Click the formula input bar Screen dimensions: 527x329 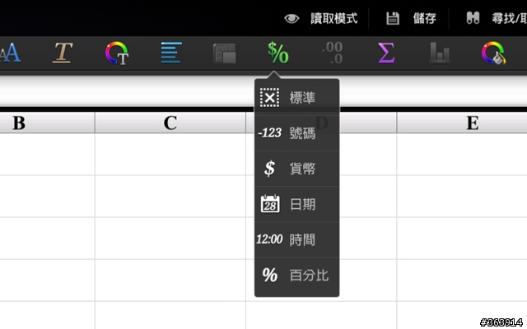127,91
